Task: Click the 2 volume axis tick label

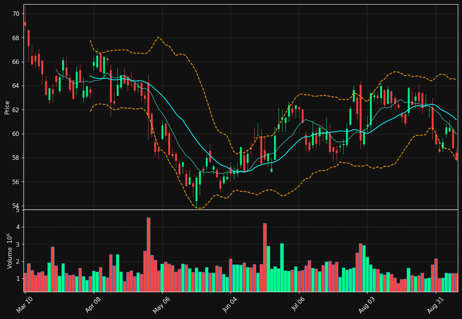Action: coord(18,261)
